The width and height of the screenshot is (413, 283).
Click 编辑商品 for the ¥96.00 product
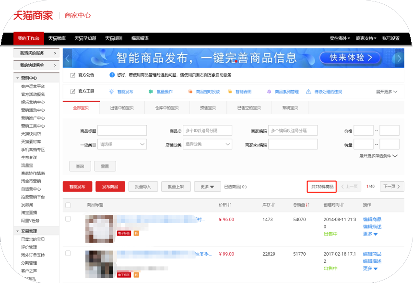click(x=372, y=219)
